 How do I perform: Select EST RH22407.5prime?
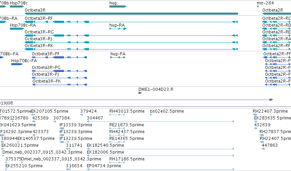click(275, 139)
